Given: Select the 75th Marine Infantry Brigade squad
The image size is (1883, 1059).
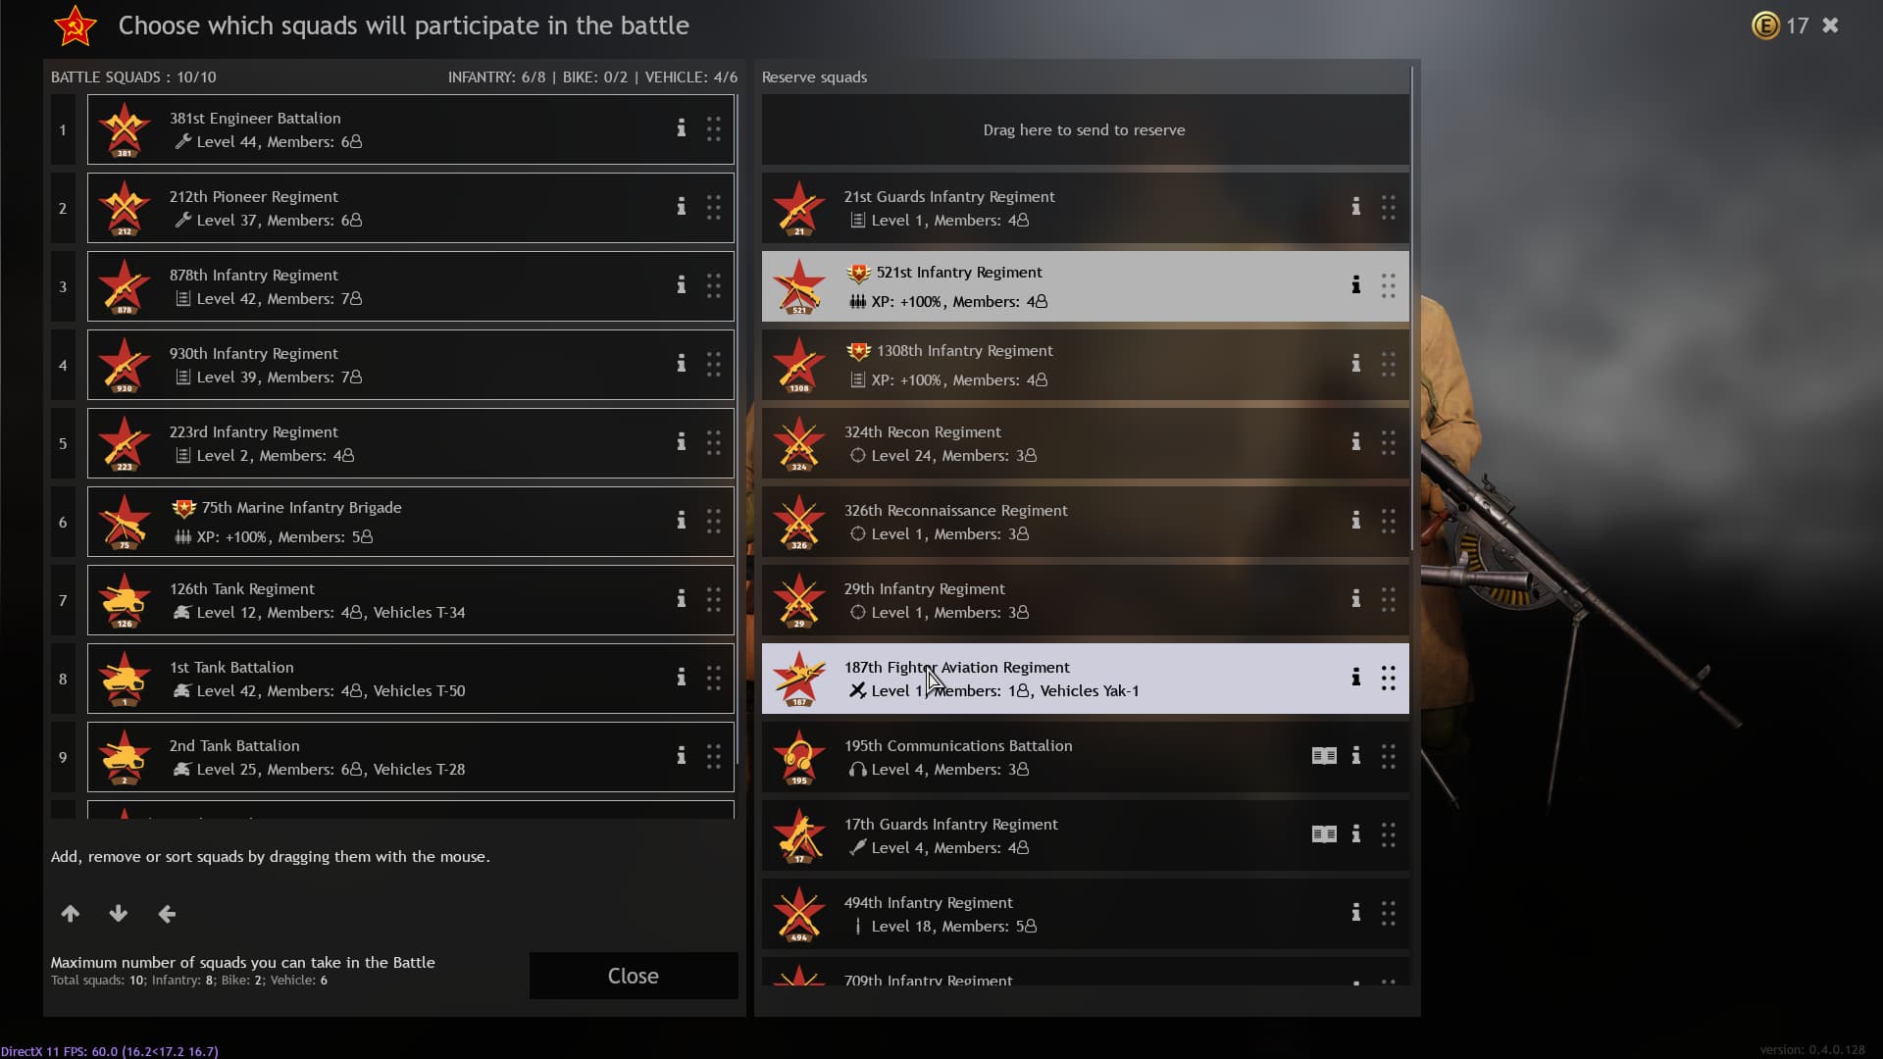Looking at the screenshot, I should 411,522.
